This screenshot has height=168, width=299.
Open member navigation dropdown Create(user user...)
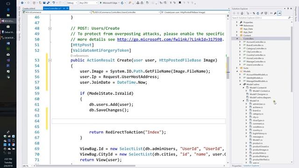[195, 12]
